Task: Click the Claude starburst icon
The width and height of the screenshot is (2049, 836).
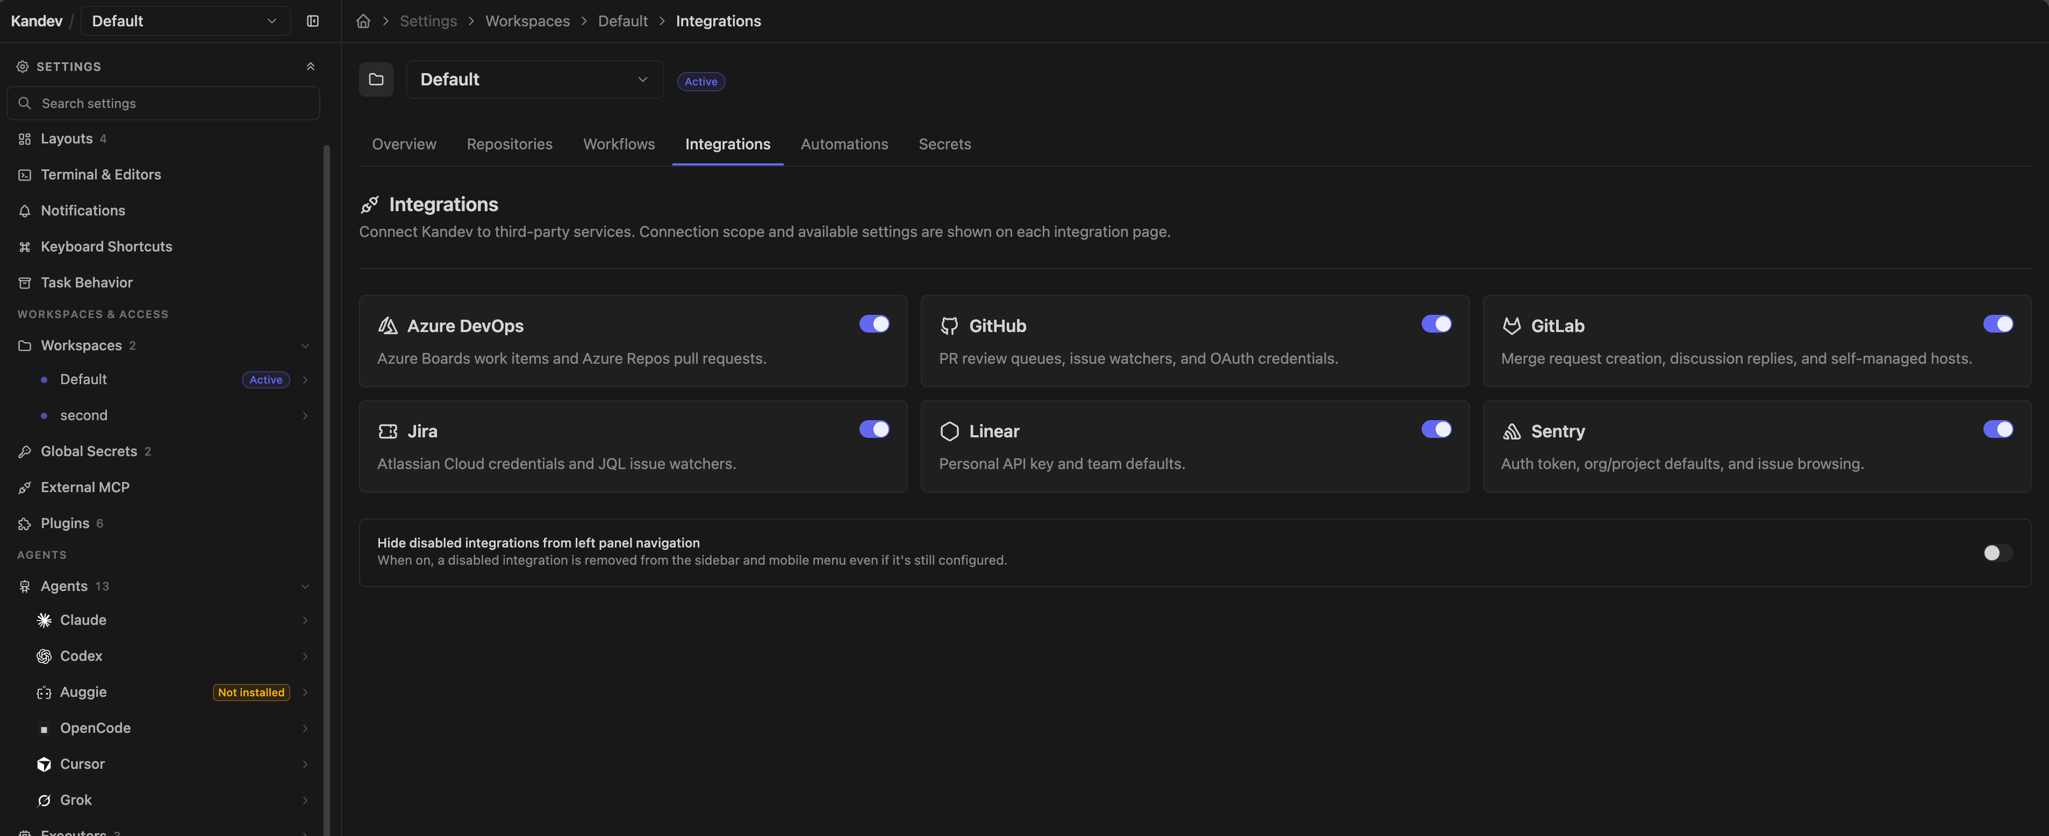Action: click(44, 621)
